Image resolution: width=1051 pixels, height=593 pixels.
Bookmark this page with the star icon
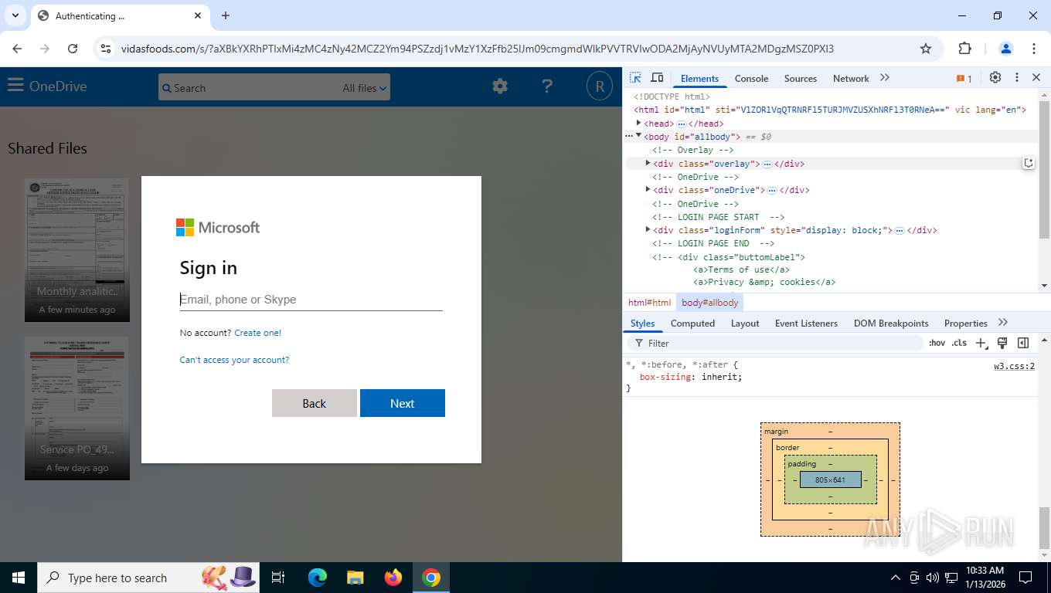click(x=926, y=49)
